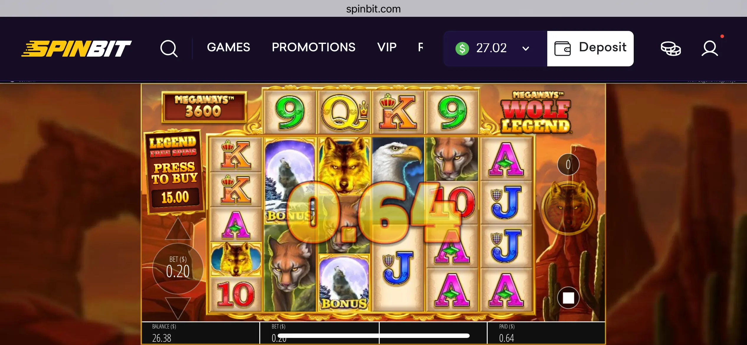Screen dimensions: 747x345
Task: Click the golden wolf autoplay icon
Action: point(568,208)
